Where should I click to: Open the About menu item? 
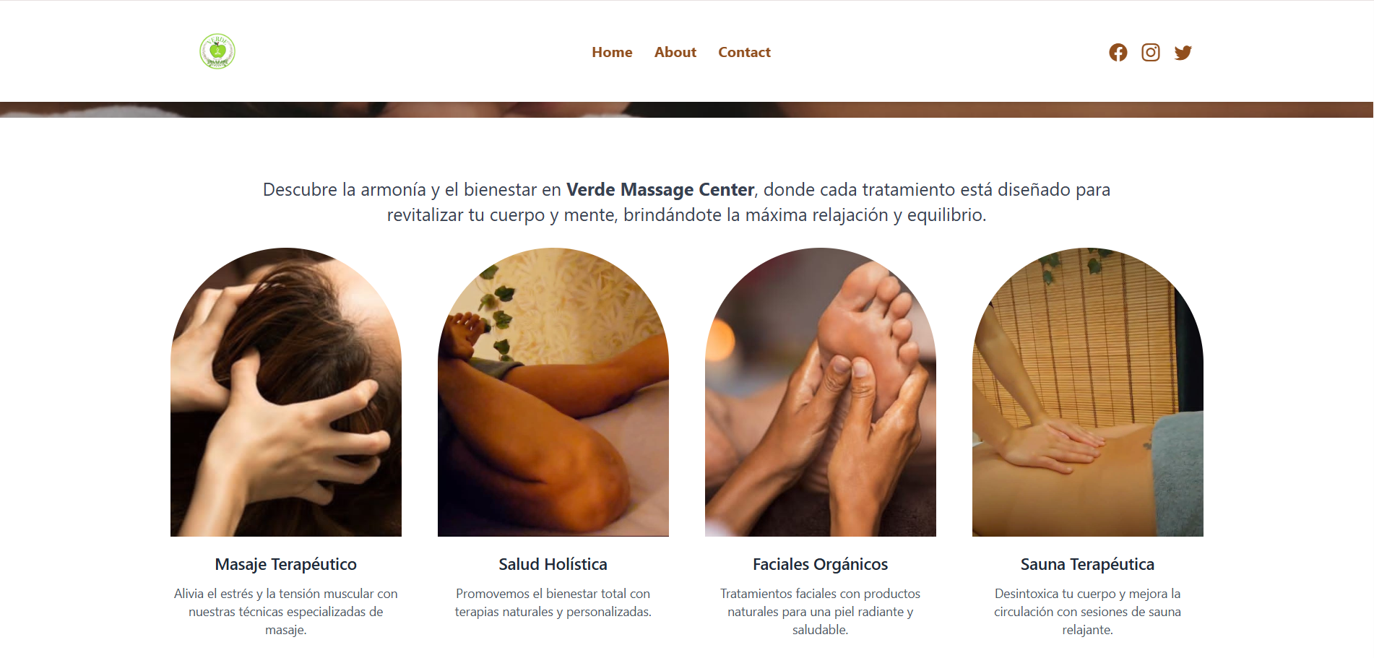click(675, 52)
